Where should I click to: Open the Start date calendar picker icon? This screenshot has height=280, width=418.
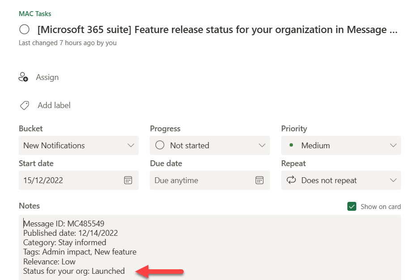pyautogui.click(x=128, y=180)
